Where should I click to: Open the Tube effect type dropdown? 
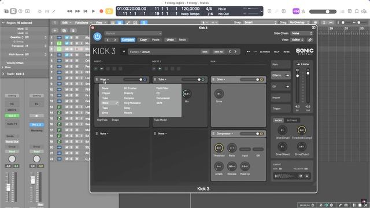(162, 80)
